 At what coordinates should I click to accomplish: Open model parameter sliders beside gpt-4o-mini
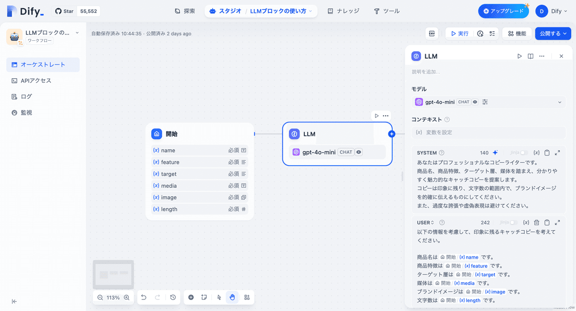click(x=485, y=102)
